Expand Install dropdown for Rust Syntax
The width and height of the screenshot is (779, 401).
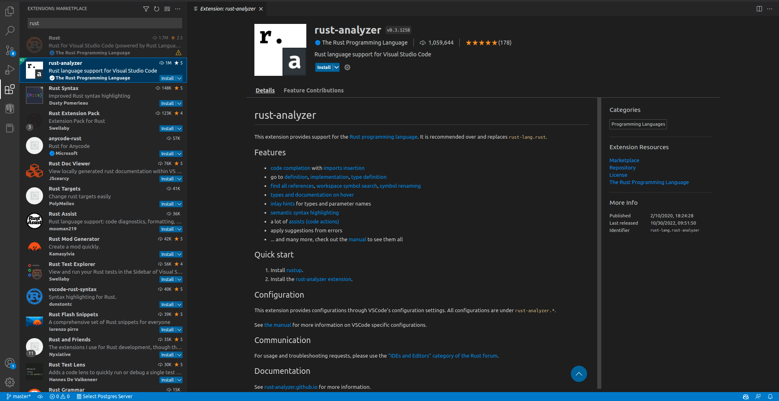[179, 103]
